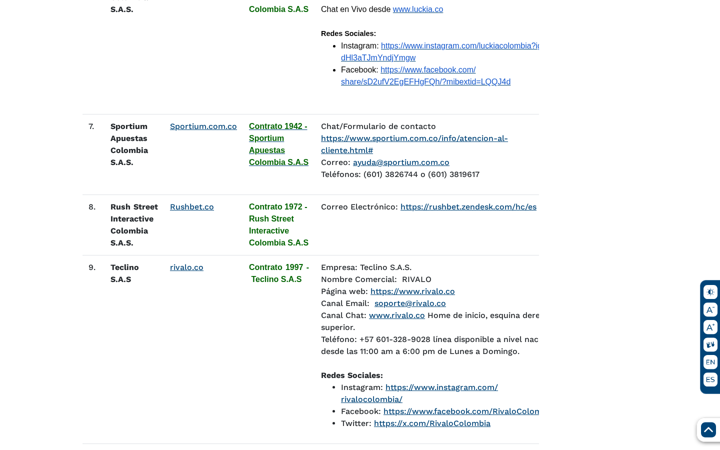Open the rivalo.co website link

coord(186,267)
